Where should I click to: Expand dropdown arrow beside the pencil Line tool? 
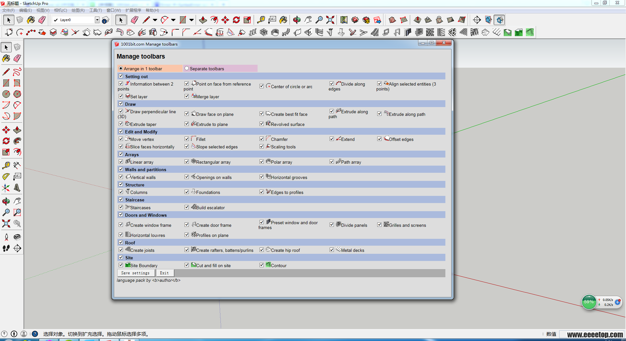[155, 20]
